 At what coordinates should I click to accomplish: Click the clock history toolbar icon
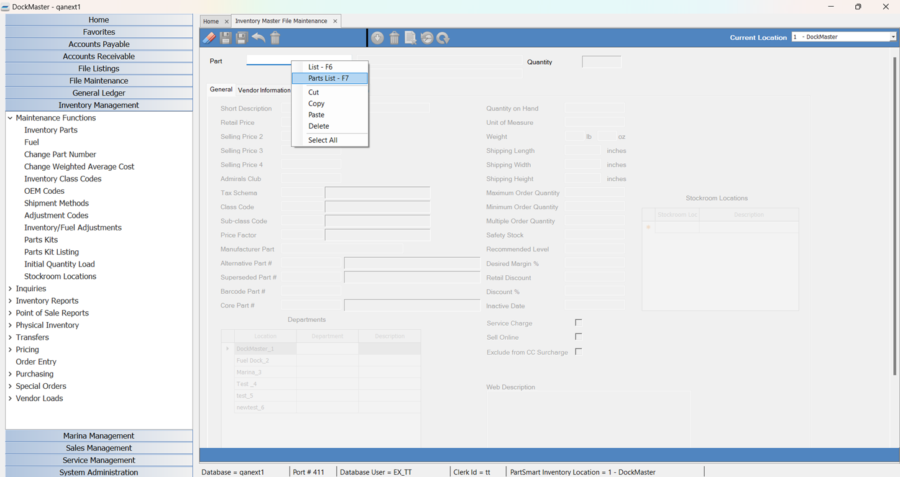coord(427,38)
